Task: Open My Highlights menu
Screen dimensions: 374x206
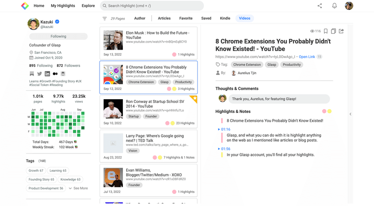Action: point(63,6)
